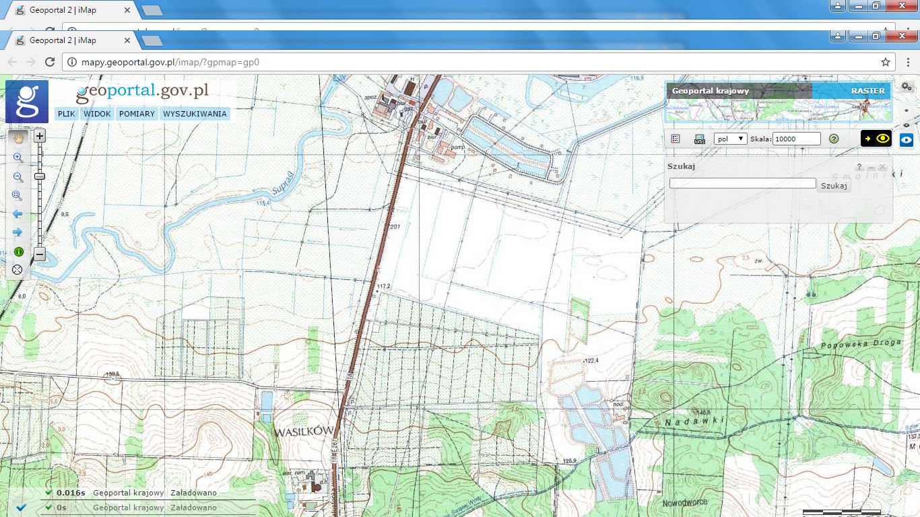
Task: Reload the page in Chrome
Action: tap(49, 62)
